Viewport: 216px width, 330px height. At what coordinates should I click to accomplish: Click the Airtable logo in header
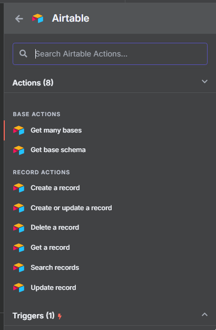click(x=37, y=18)
